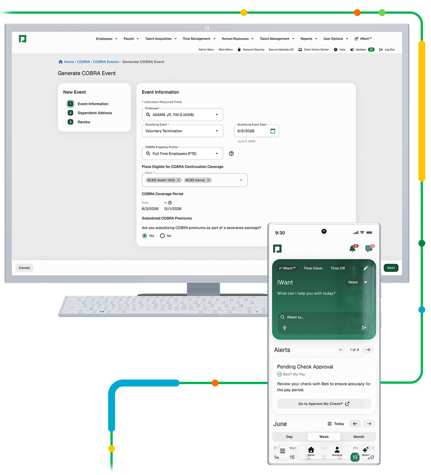Viewport: 431px width, 475px height.
Task: Open the IWant target icon in desktop menu
Action: [356, 39]
